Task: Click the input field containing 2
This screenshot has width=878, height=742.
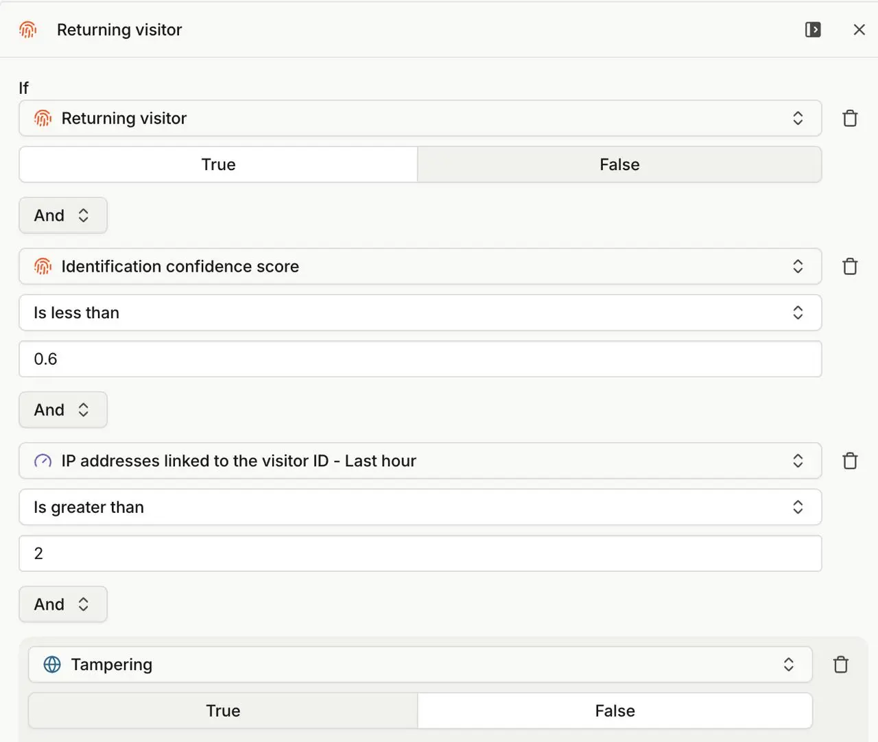Action: [420, 553]
